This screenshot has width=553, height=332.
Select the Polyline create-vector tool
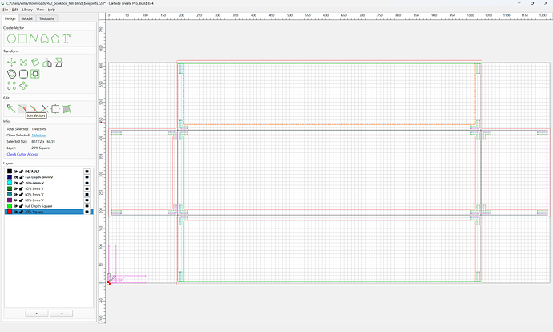(34, 38)
